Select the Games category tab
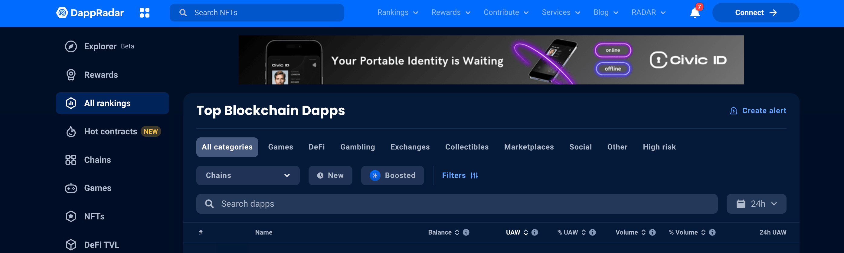Viewport: 844px width, 253px height. pos(280,147)
